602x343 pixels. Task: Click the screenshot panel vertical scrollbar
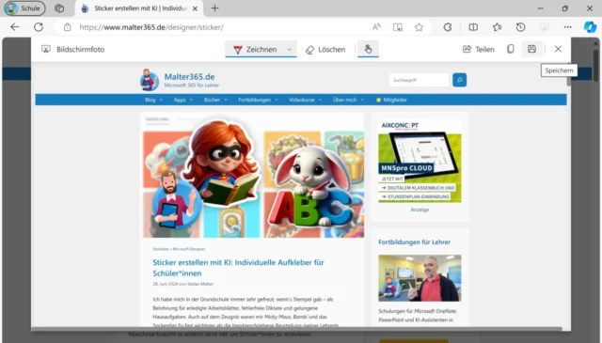(x=568, y=75)
